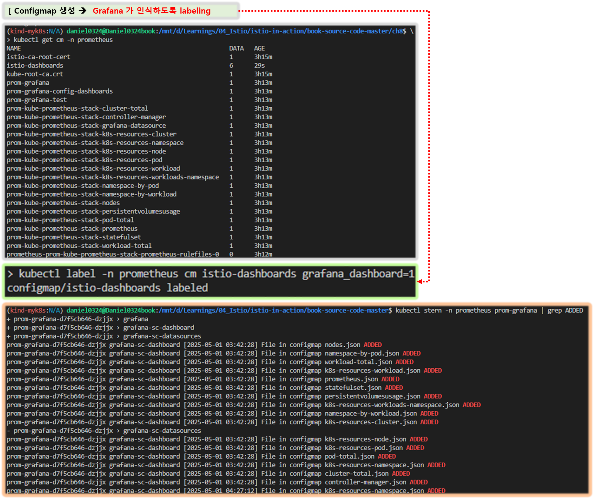
Task: Click the '- ... grafana-sc-datasources' removed line
Action: (x=104, y=431)
